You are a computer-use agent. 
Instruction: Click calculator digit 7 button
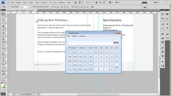(96, 56)
